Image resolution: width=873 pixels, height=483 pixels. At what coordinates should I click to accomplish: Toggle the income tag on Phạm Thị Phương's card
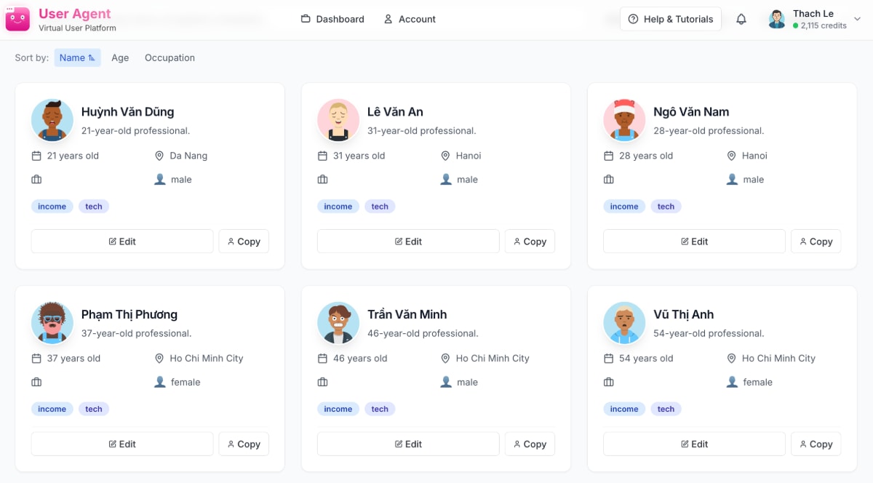pyautogui.click(x=52, y=409)
